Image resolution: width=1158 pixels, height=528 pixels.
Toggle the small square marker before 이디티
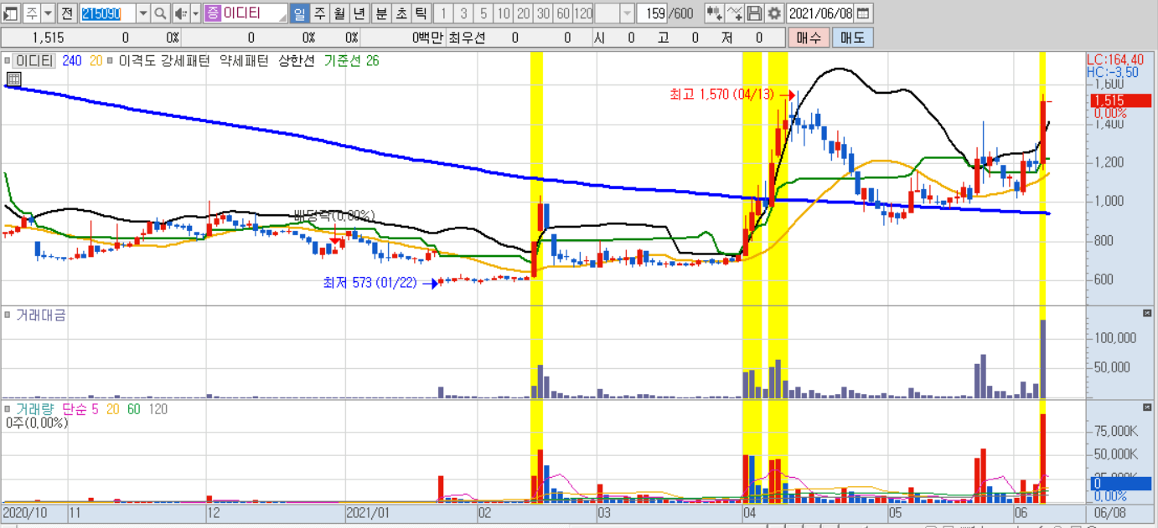(x=8, y=60)
